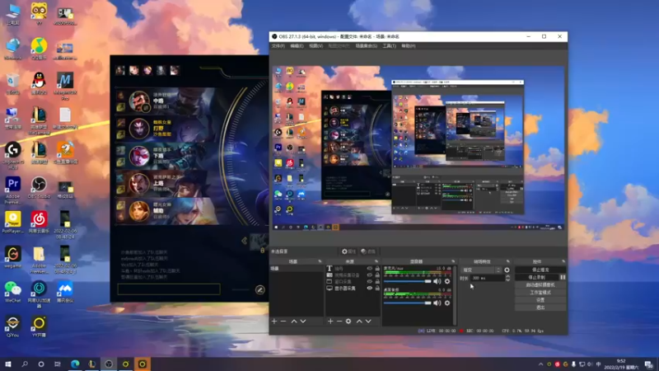Screen dimensions: 659x371
Task: Open the 帮助(H) menu in OBS
Action: click(408, 46)
